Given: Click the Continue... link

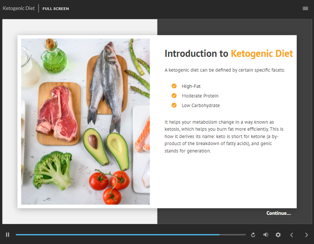Looking at the screenshot, I should point(279,213).
